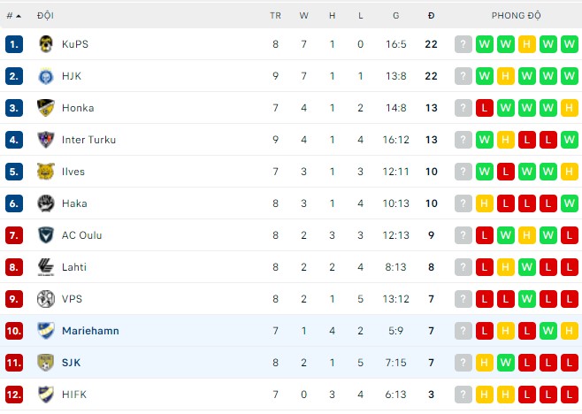Click KuPS yellow H draw badge
Screen dimensions: 582x414
527,44
